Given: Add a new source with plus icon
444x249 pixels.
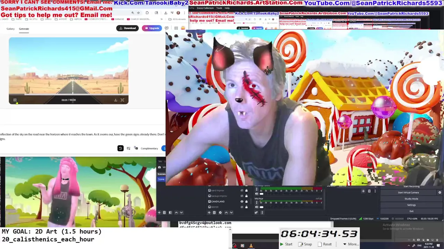Looking at the screenshot, I should [x=209, y=213].
